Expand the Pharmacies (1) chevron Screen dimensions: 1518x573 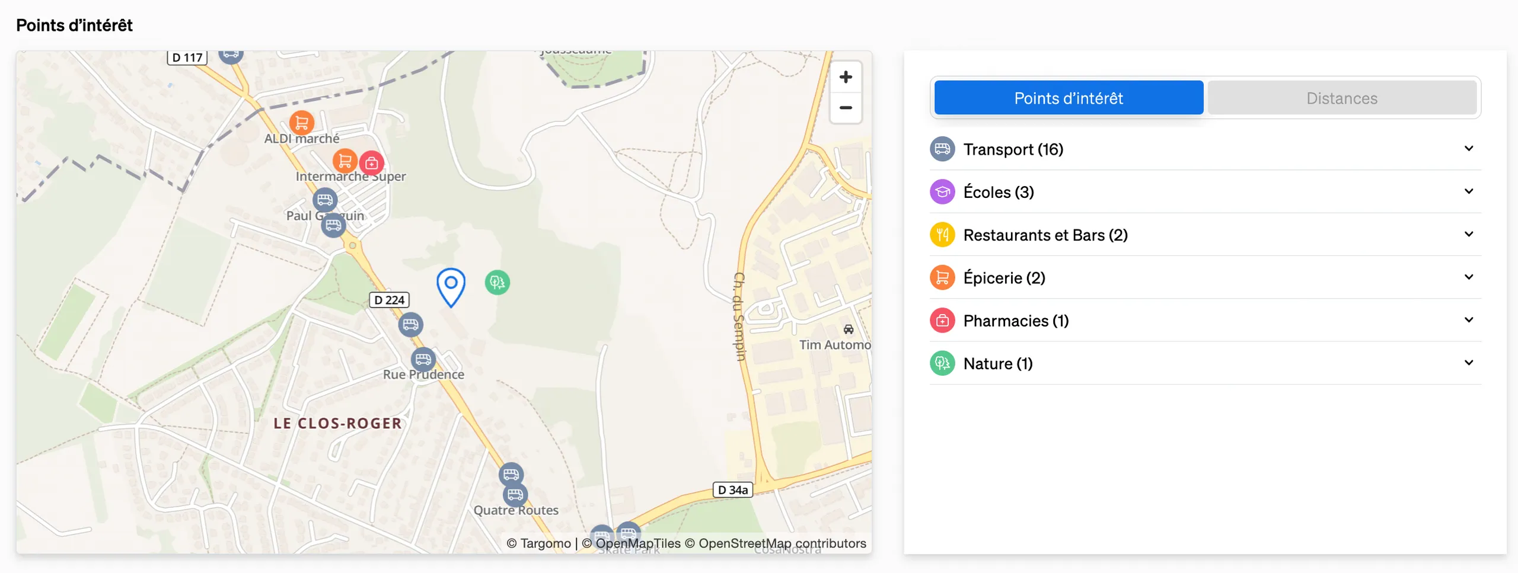pyautogui.click(x=1469, y=320)
